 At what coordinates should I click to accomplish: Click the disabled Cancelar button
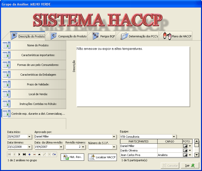point(170,165)
